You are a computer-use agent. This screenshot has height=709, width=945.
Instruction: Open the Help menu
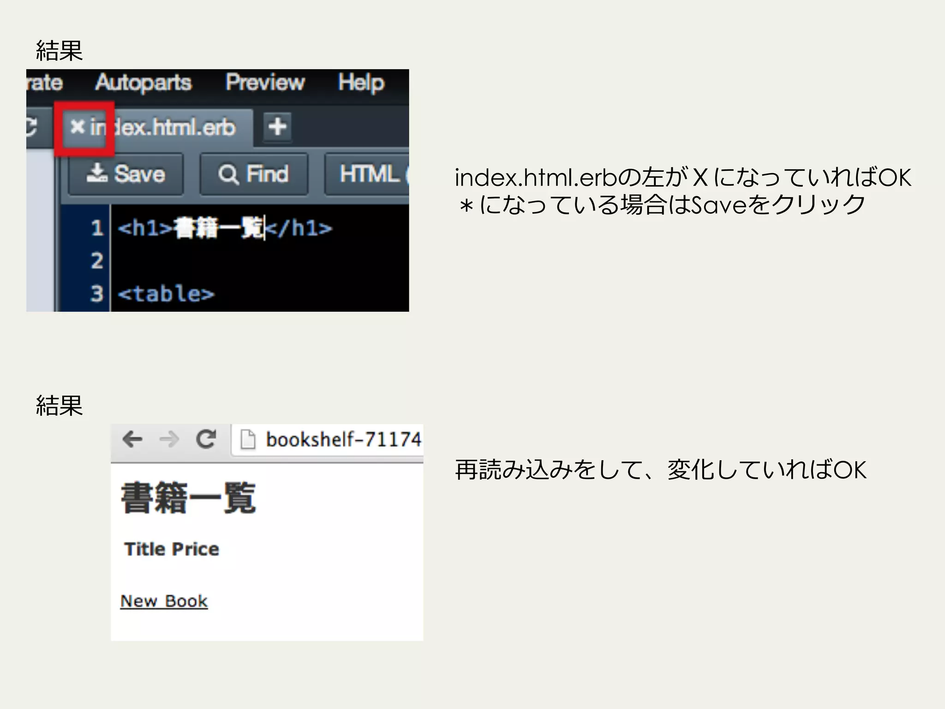(361, 83)
